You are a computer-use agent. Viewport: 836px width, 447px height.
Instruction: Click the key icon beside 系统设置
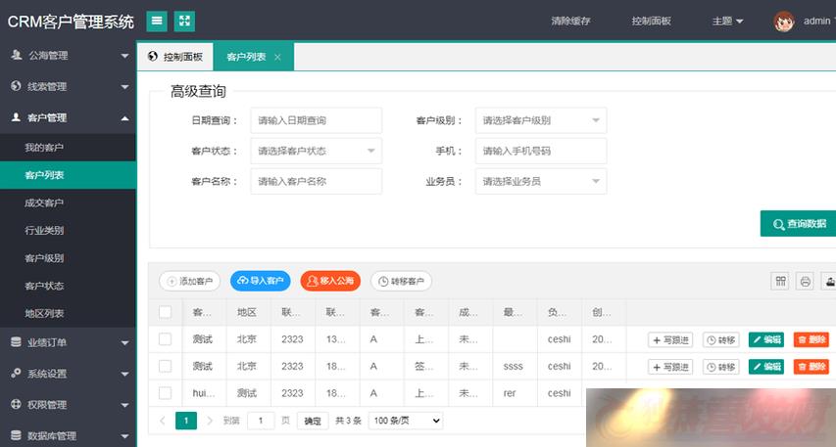(17, 373)
